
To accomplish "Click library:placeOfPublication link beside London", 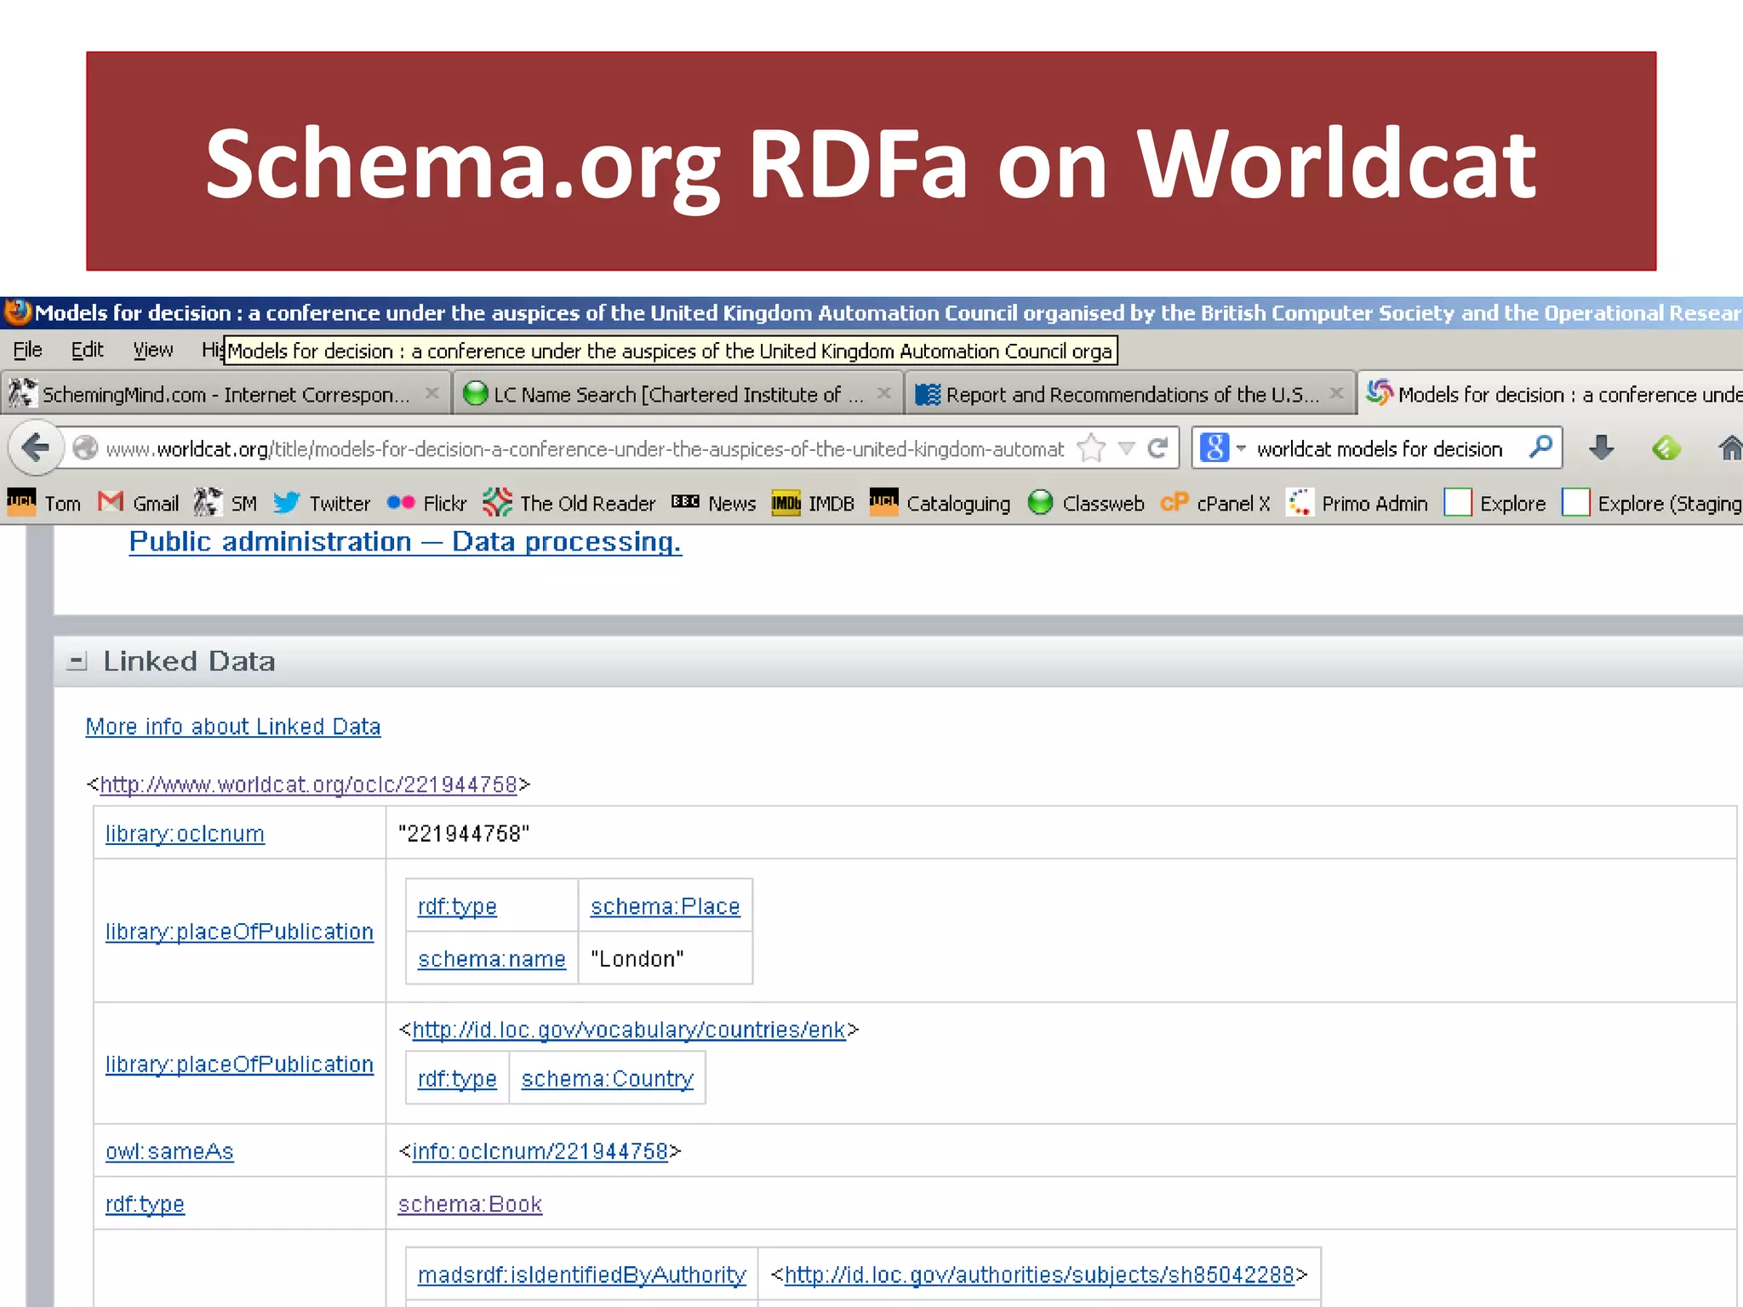I will click(239, 932).
